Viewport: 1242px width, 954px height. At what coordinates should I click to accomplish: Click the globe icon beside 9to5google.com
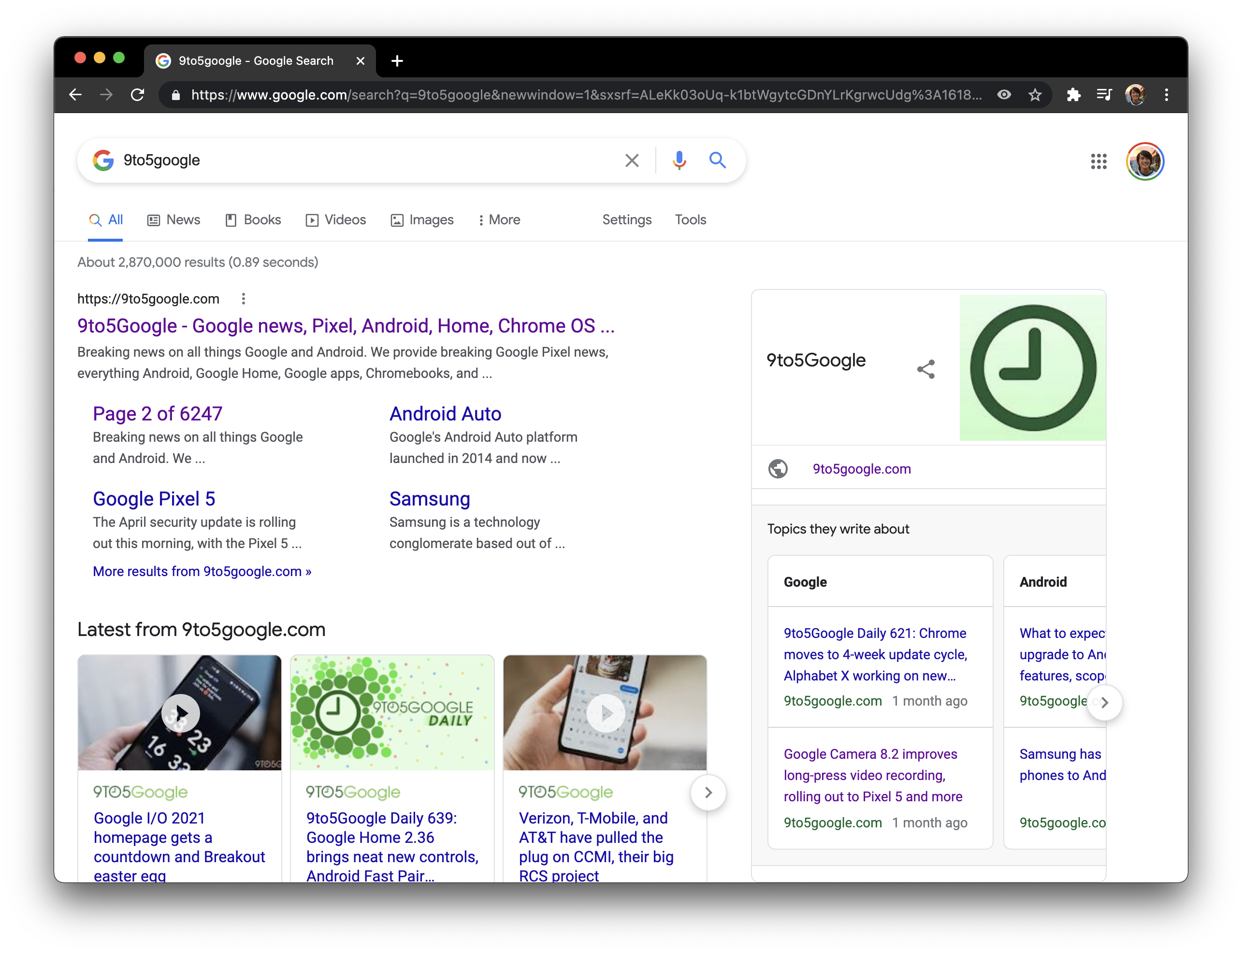(x=779, y=468)
